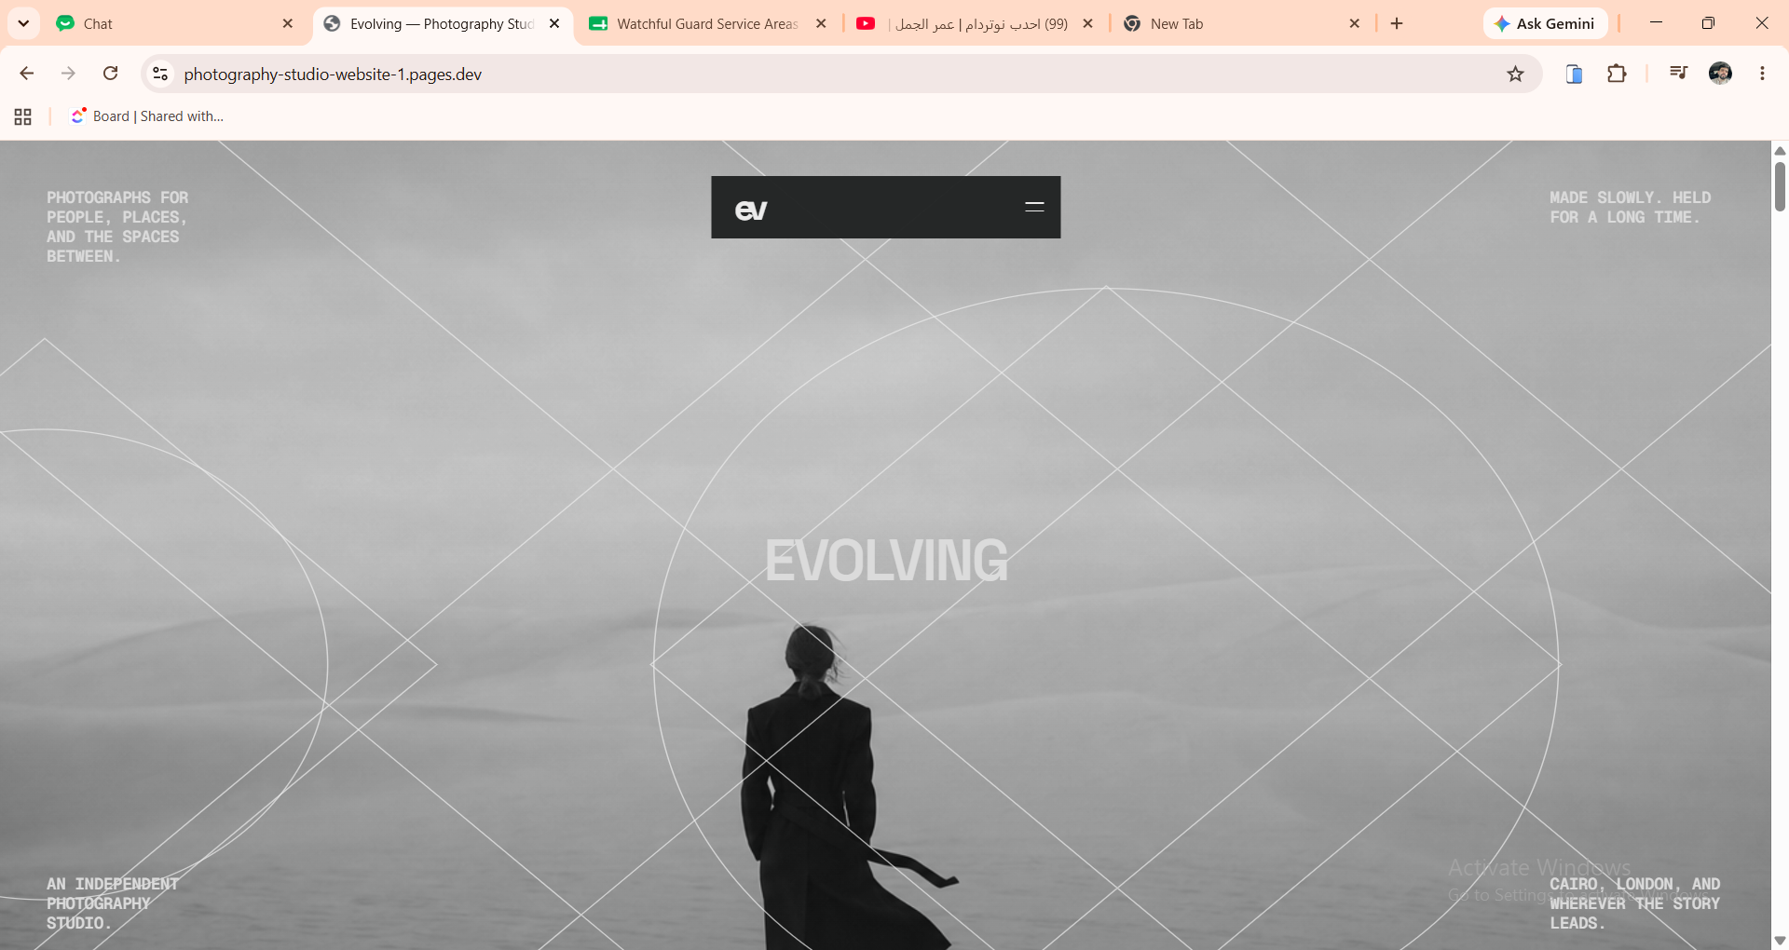
Task: Switch to the New Tab tab
Action: 1241,23
